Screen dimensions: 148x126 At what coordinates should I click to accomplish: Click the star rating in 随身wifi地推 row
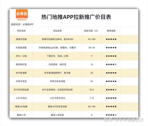click(x=111, y=107)
